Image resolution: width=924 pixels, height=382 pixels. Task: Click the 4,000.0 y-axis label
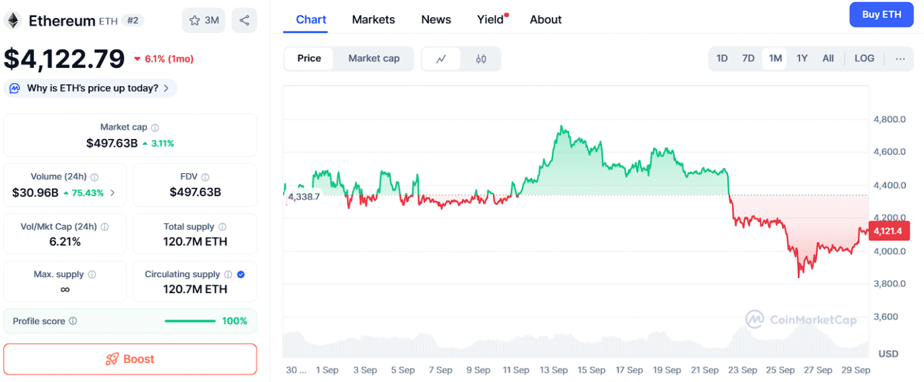(889, 251)
